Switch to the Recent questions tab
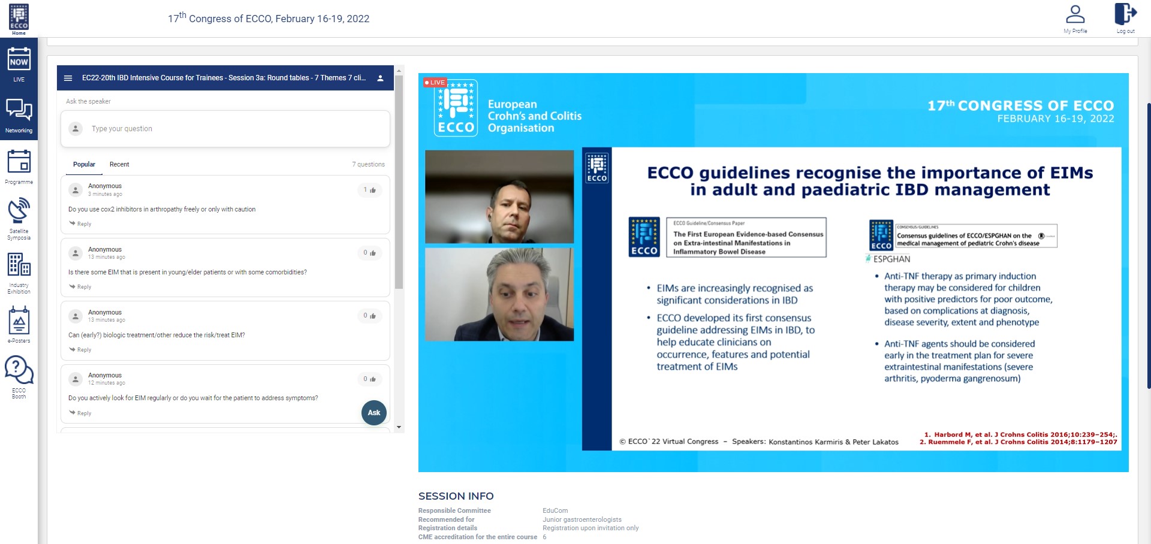 [x=119, y=164]
